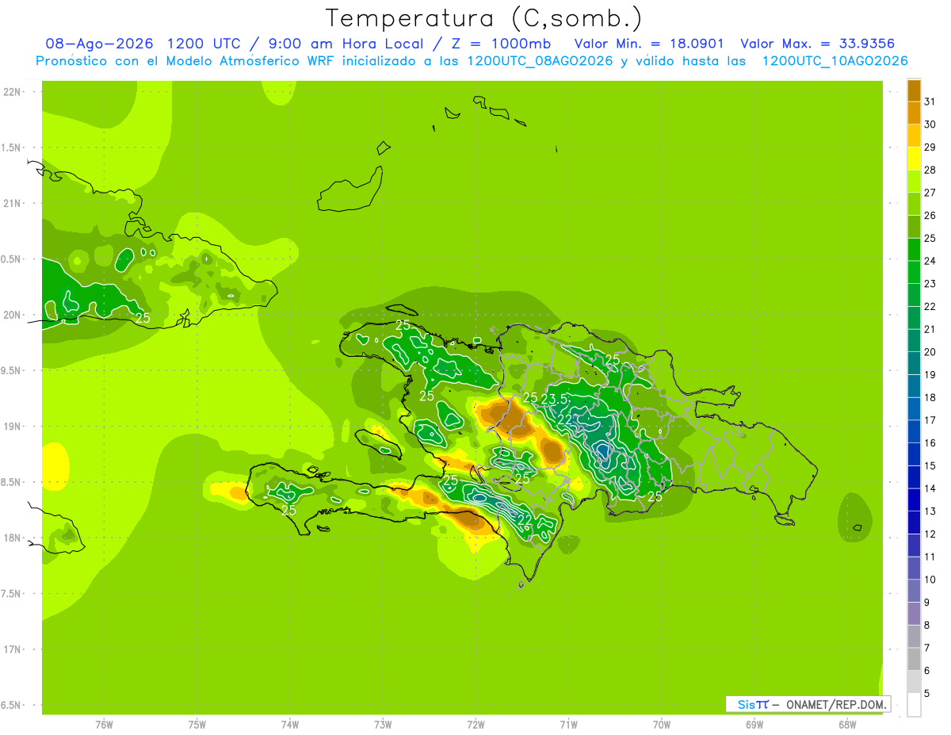951x735 pixels.
Task: Click latitude axis label "1.5N"
Action: click(12, 147)
